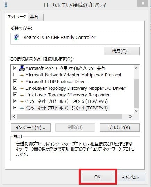Confirm with the OK button

98,177
